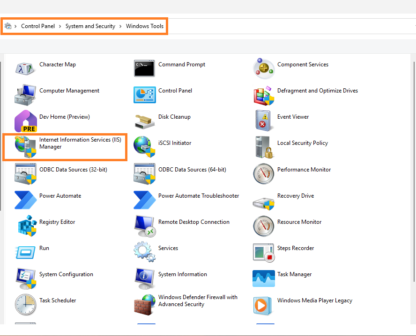Open the Local Security Policy icon
The height and width of the screenshot is (336, 416).
264,147
